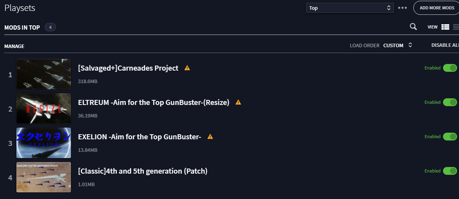
Task: Open the ELTREUM Resize mod thumbnail
Action: point(44,109)
